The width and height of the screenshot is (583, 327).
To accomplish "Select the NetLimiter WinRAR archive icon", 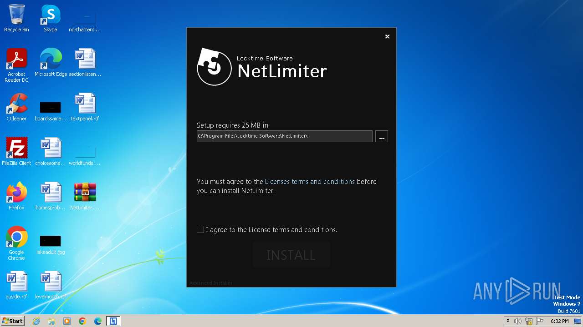I will point(85,196).
